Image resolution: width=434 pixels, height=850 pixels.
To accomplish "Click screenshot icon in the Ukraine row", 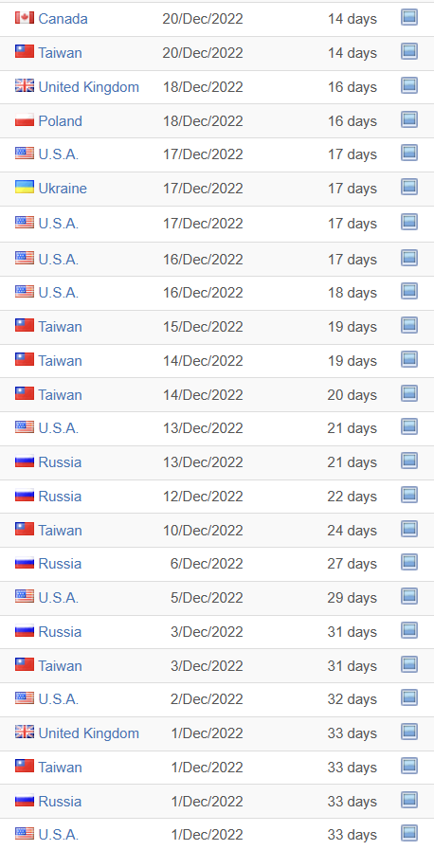I will click(x=409, y=187).
